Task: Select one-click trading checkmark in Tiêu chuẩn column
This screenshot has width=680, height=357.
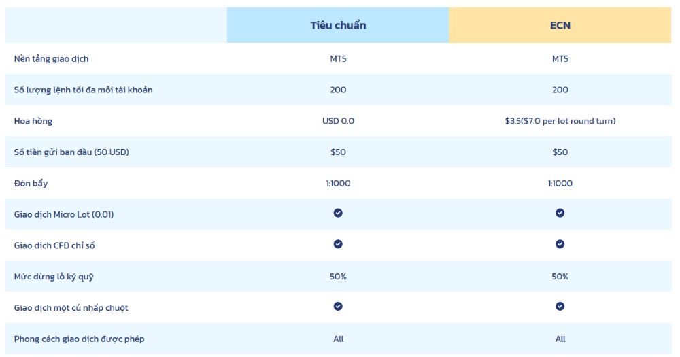Action: [x=338, y=307]
